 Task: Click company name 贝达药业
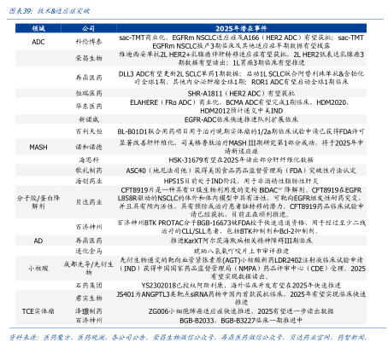tap(89, 202)
